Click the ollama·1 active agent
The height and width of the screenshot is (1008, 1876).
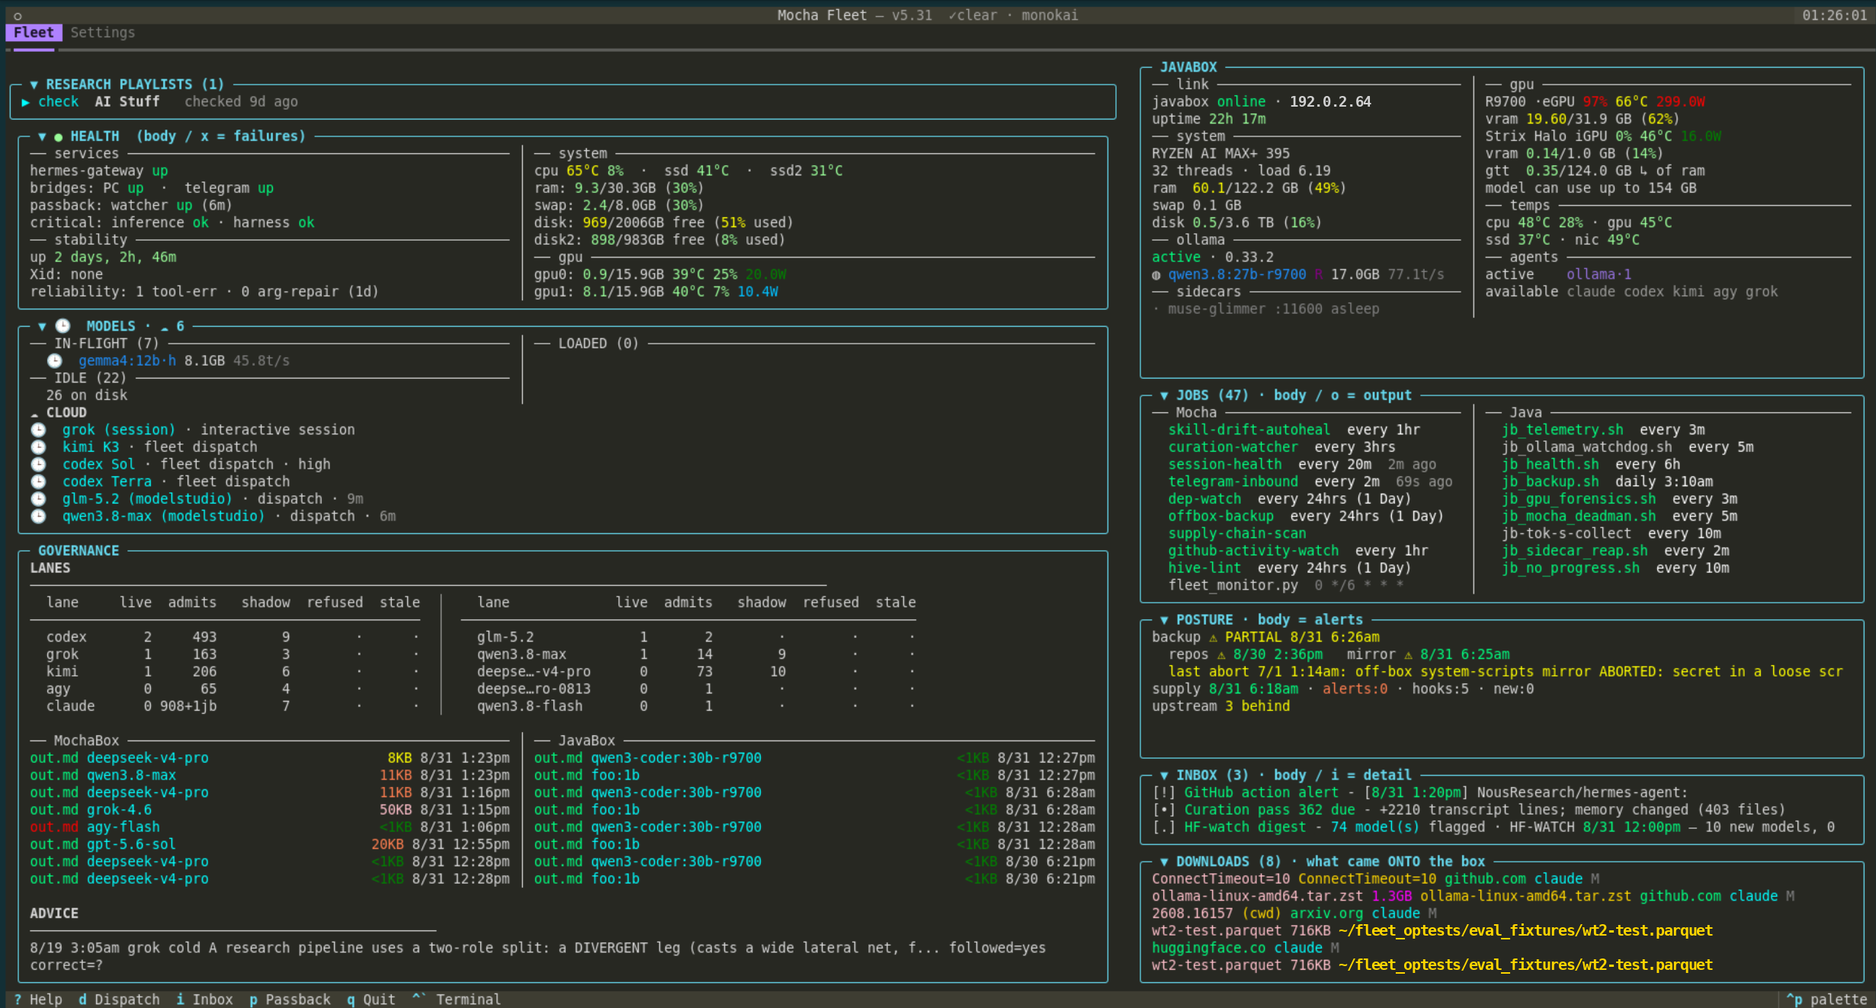tap(1599, 274)
